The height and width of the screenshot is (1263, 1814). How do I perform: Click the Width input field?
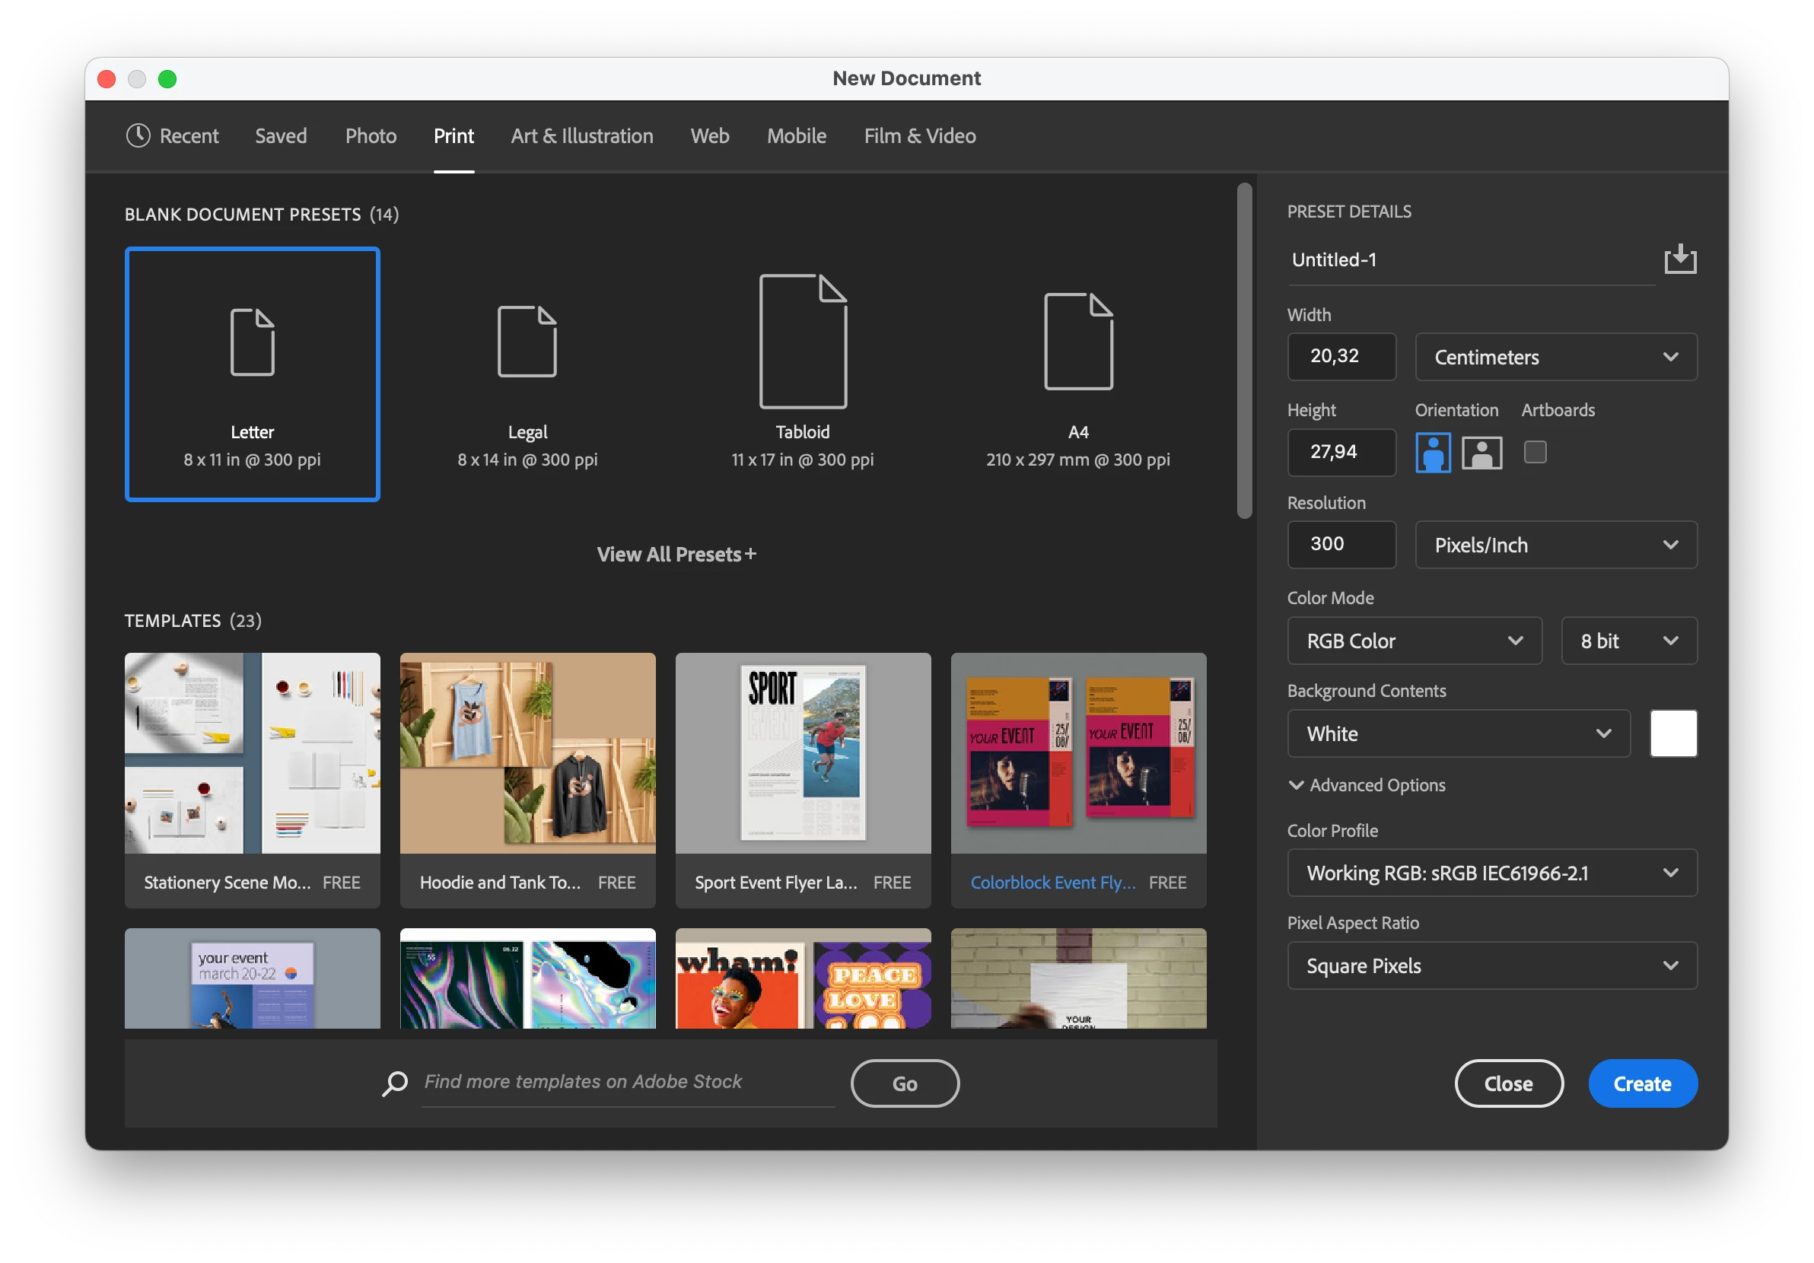(1341, 357)
